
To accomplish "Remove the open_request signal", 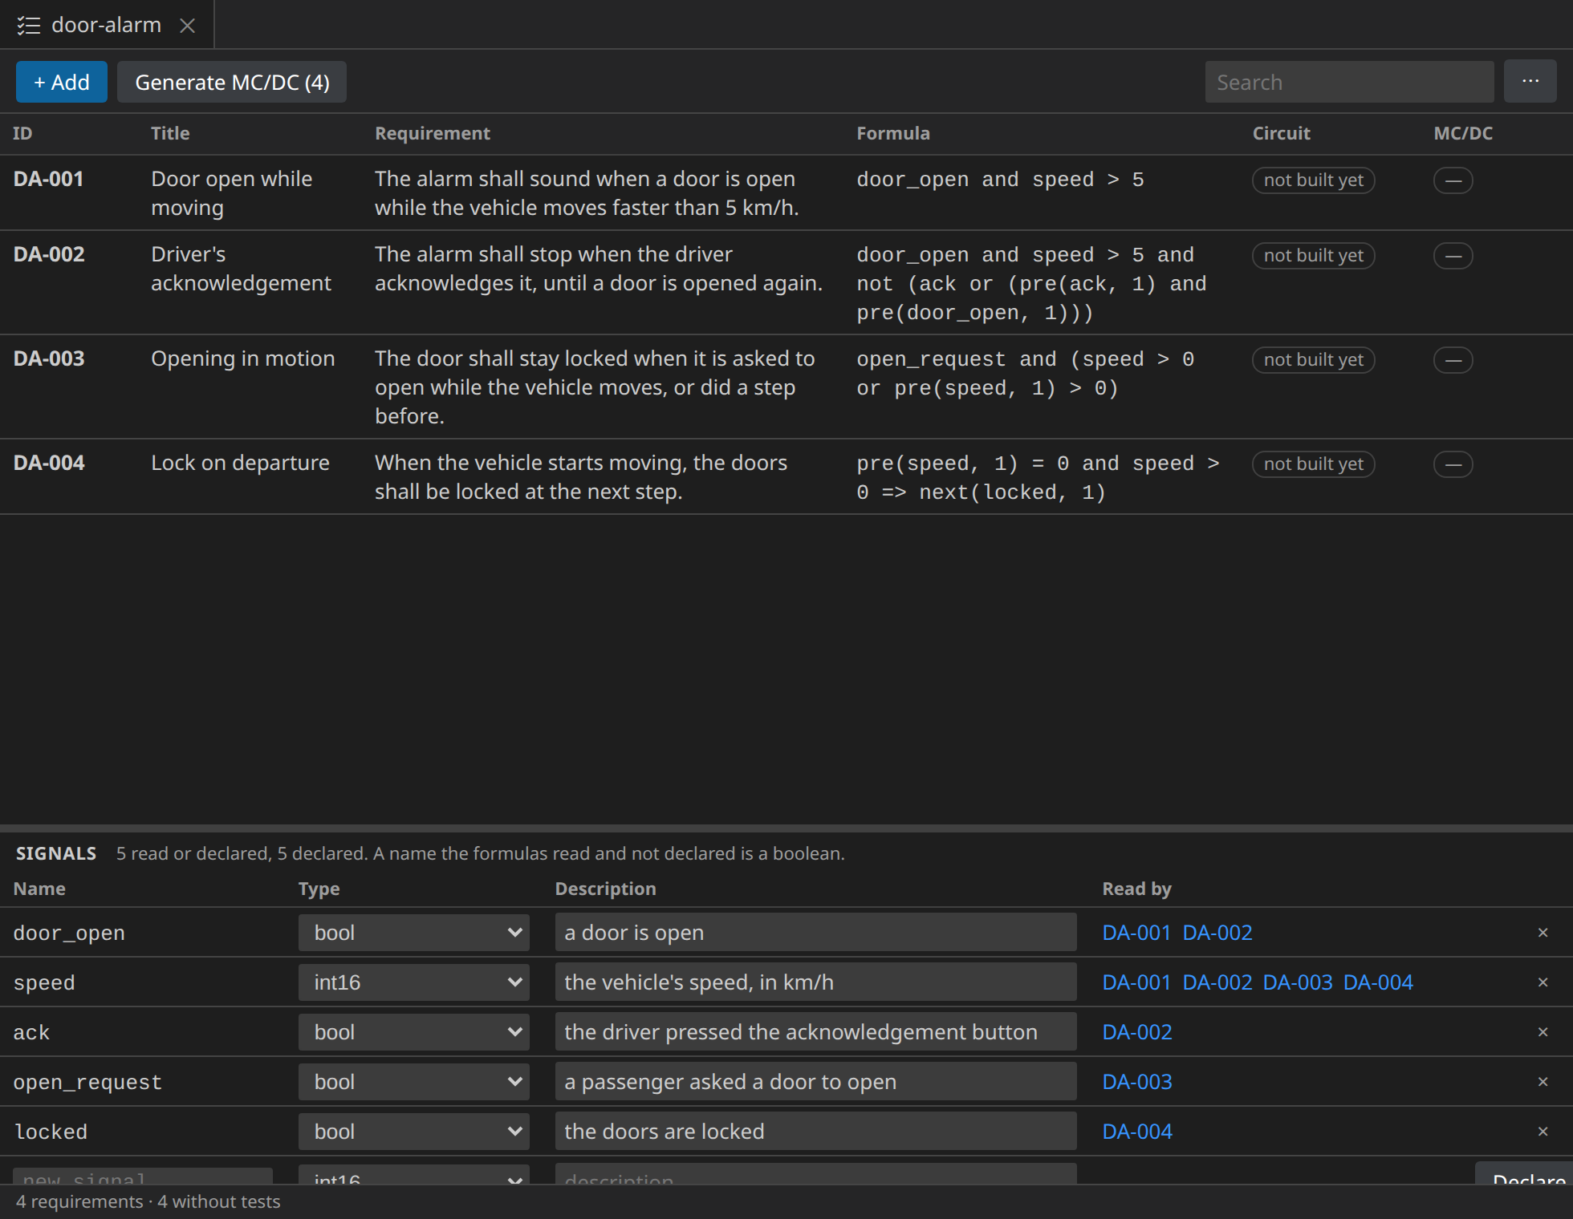I will click(1543, 1082).
